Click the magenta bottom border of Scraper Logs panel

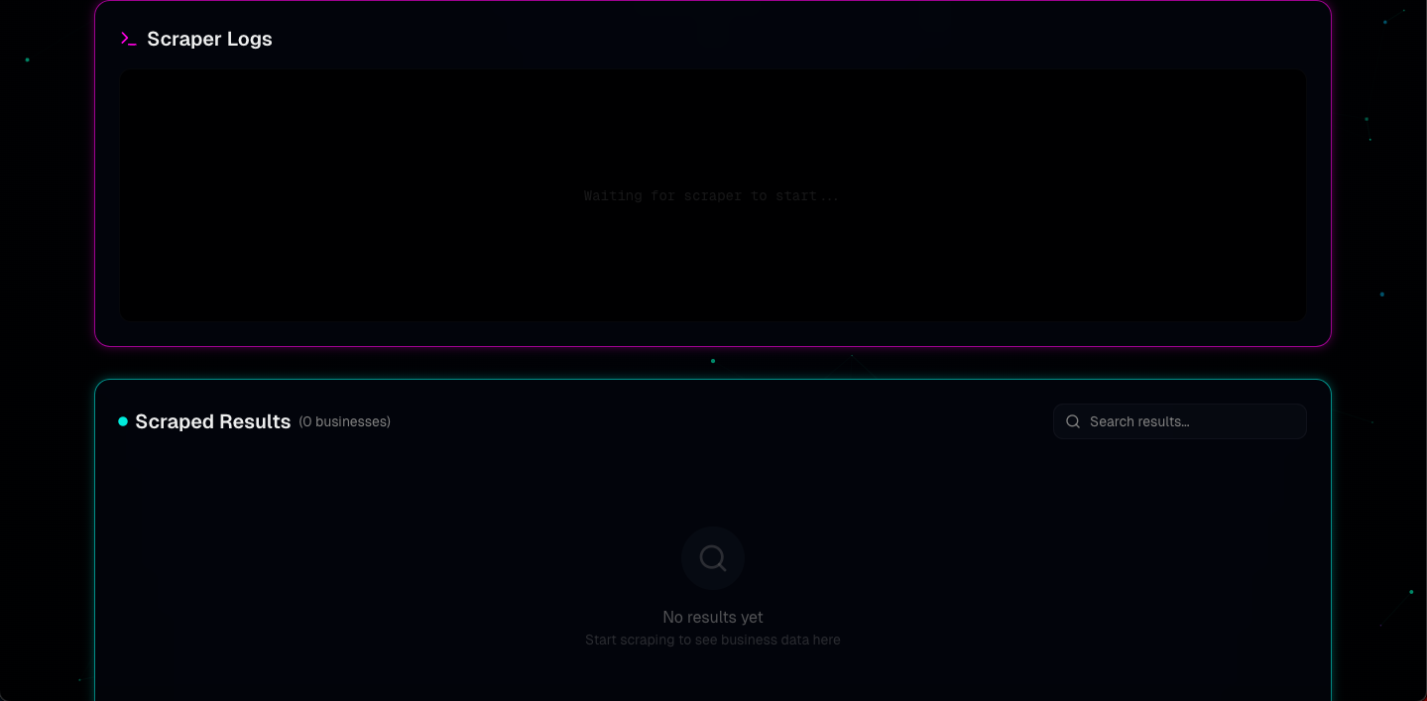click(712, 346)
